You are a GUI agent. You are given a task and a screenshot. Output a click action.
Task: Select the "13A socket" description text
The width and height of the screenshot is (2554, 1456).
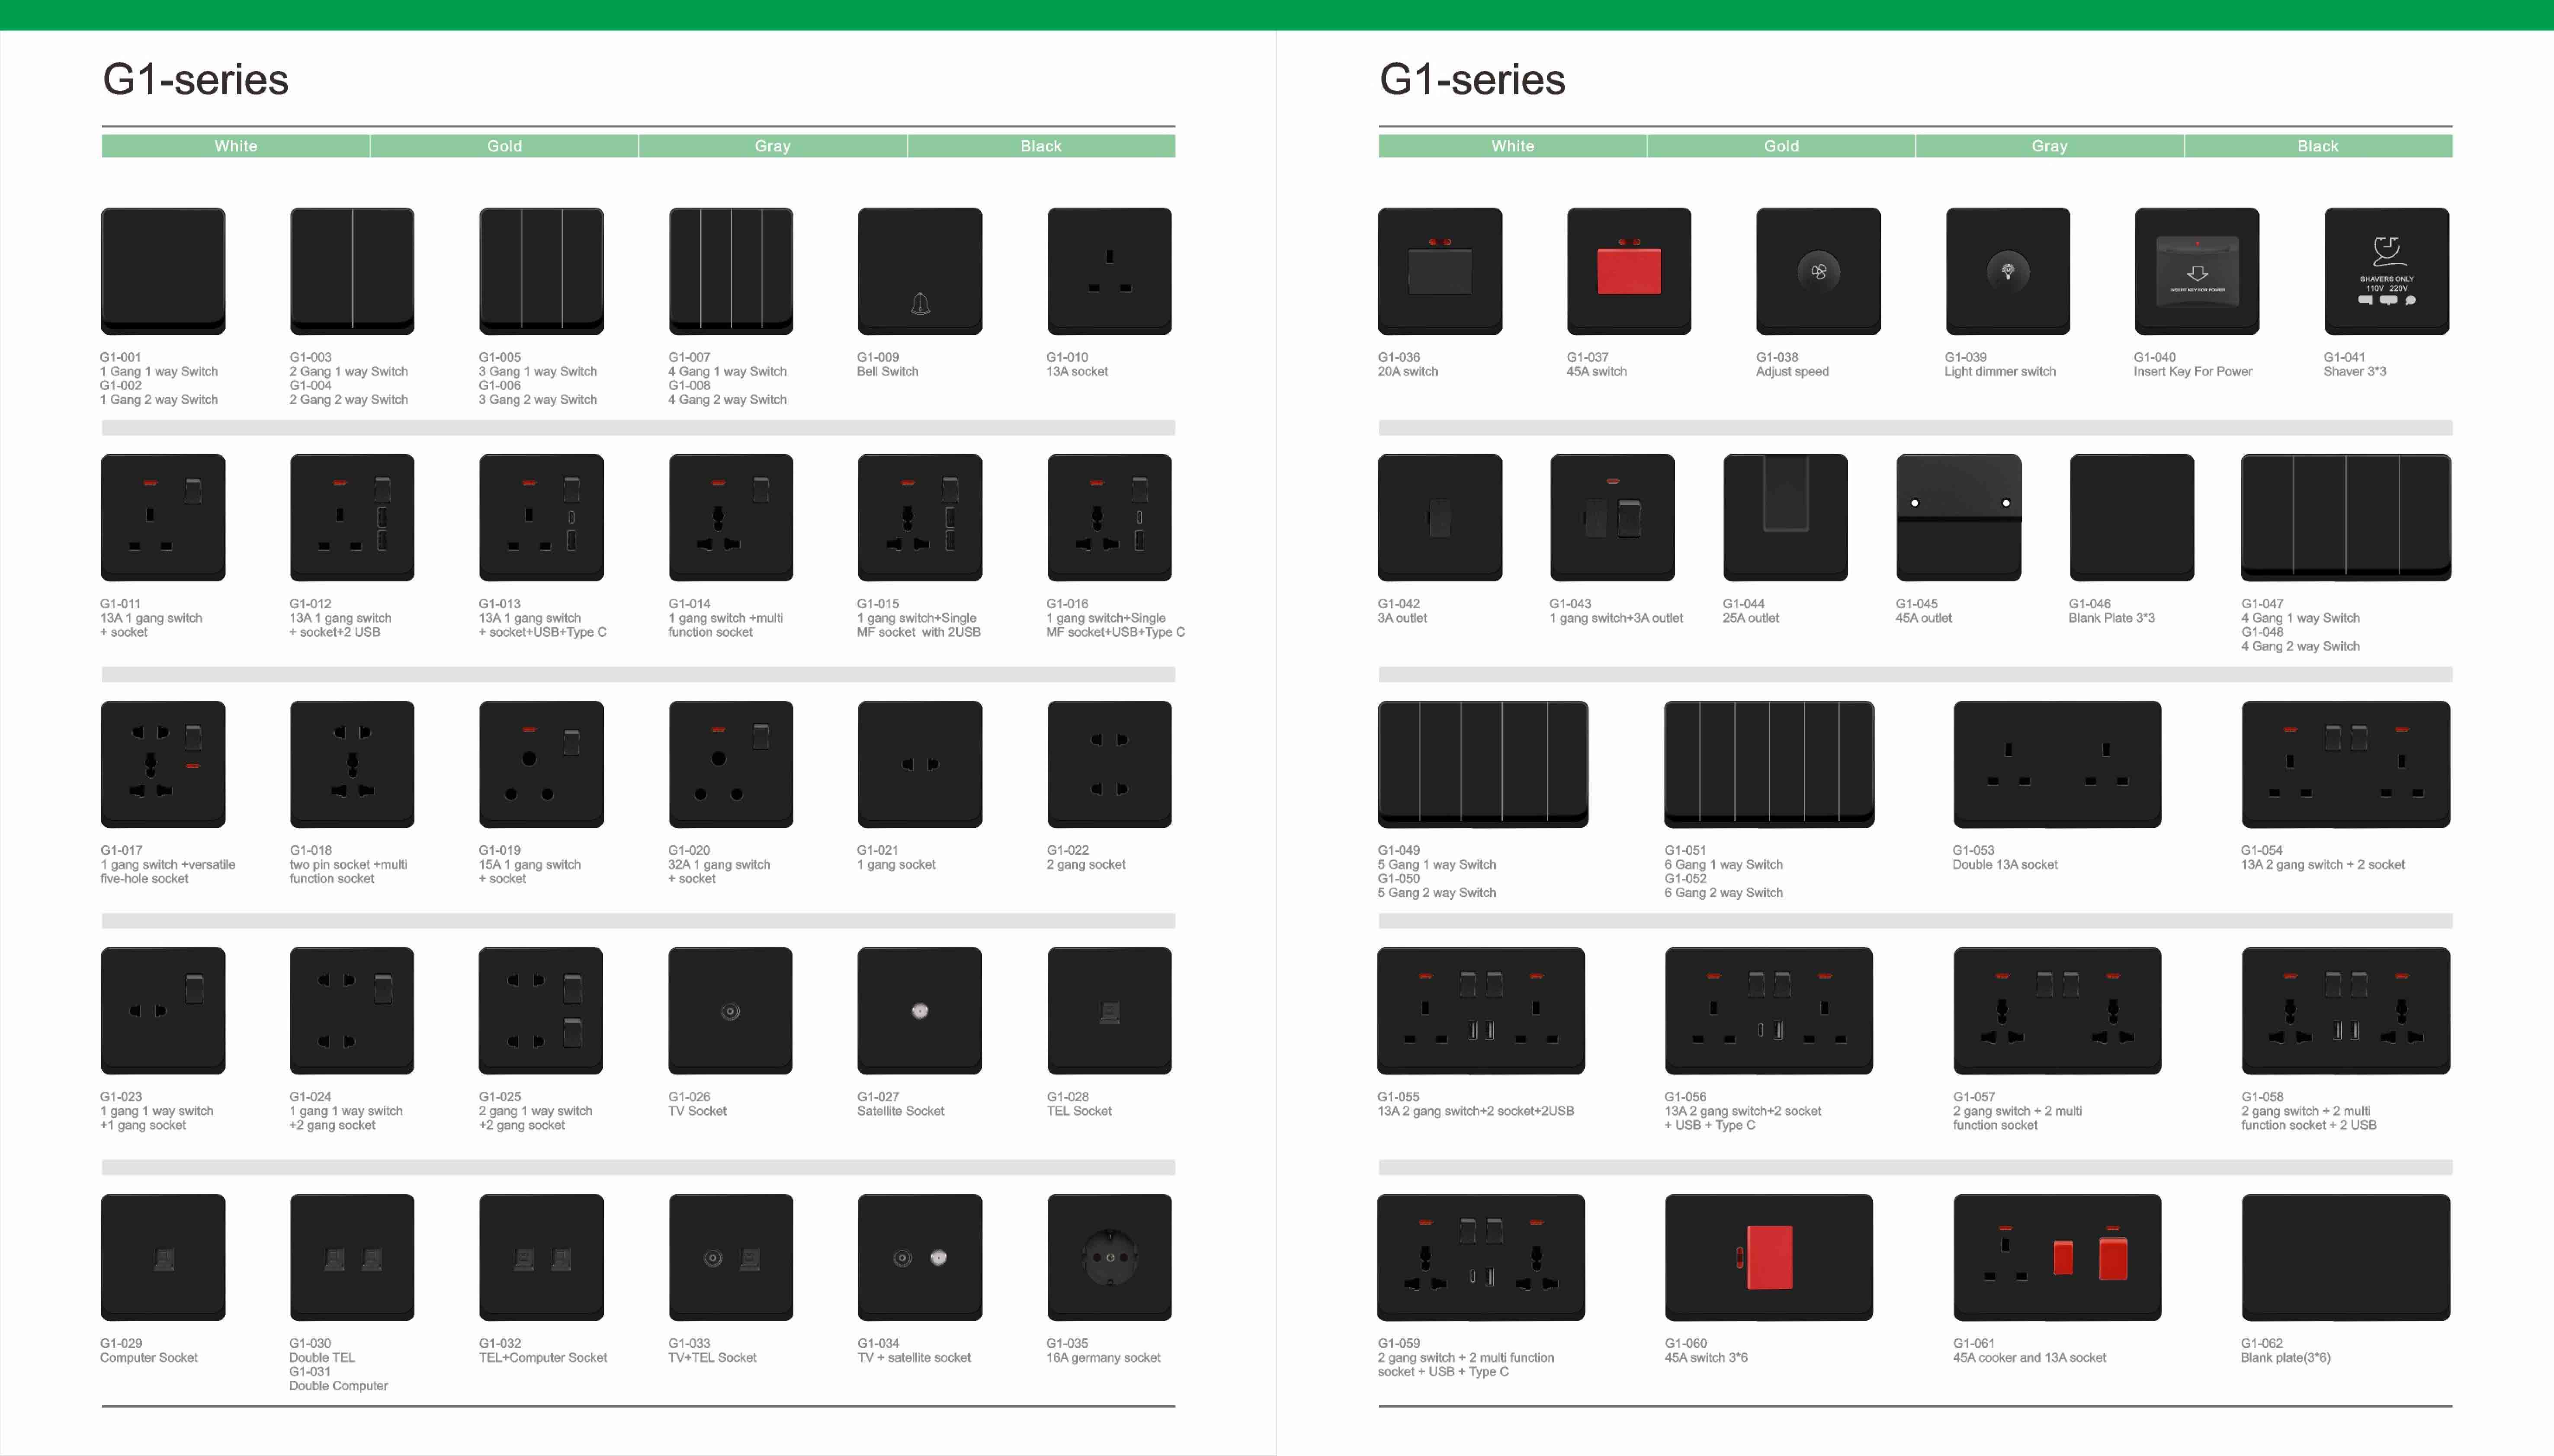(1077, 371)
